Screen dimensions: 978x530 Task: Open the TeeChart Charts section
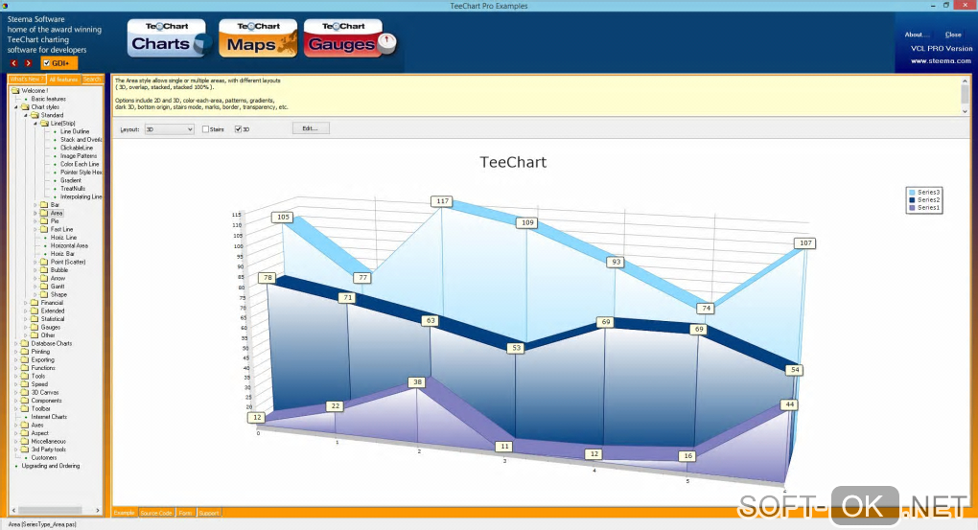tap(169, 38)
